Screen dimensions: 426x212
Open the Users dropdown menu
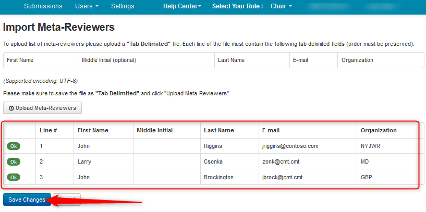[87, 6]
